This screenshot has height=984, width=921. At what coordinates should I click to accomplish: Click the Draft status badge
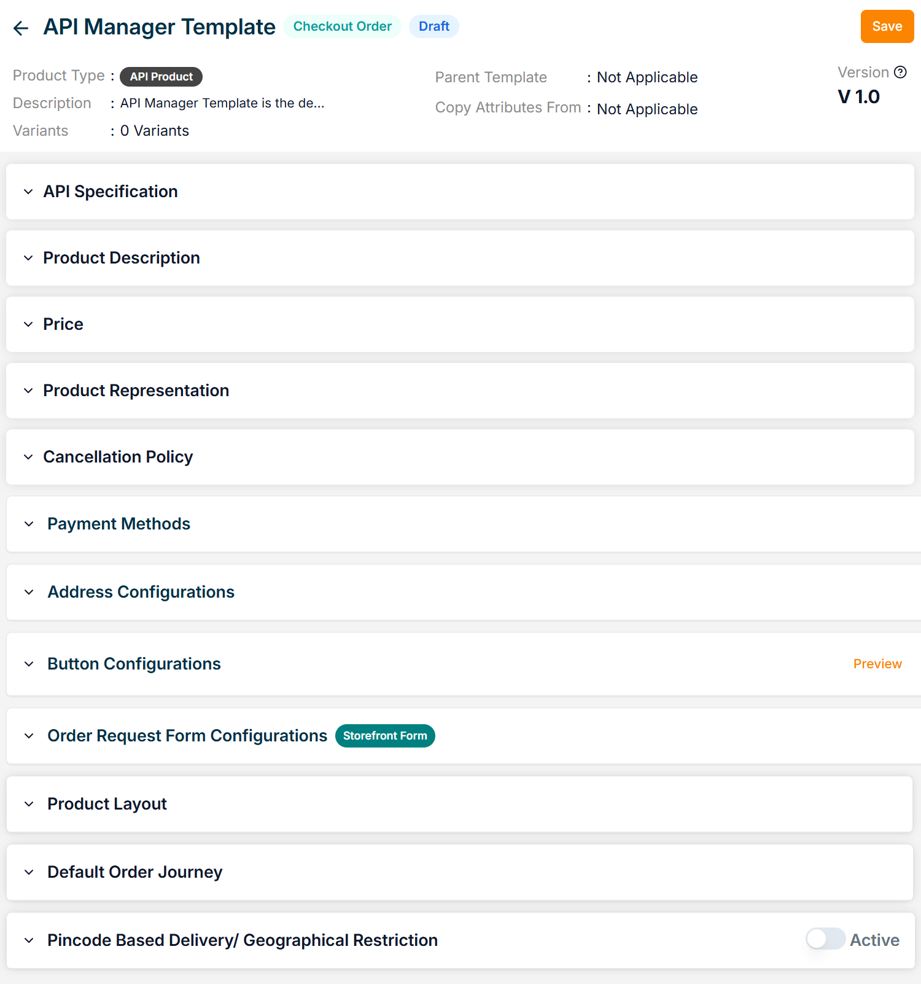tap(433, 26)
